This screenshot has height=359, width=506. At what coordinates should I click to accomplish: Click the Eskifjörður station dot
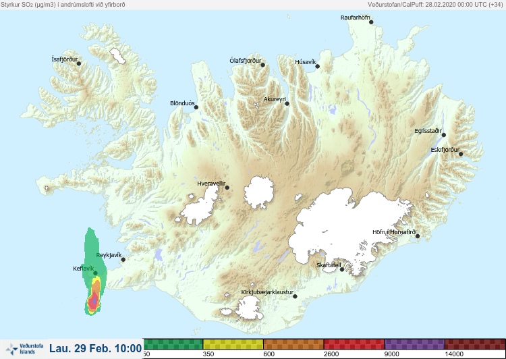coord(461,154)
